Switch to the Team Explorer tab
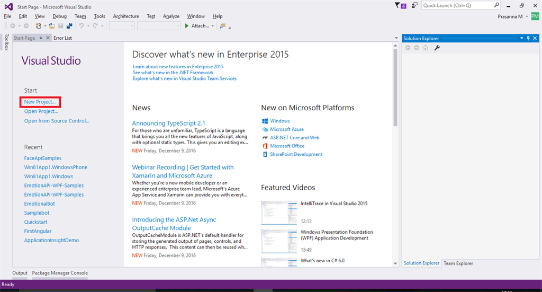Image resolution: width=542 pixels, height=292 pixels. click(458, 263)
